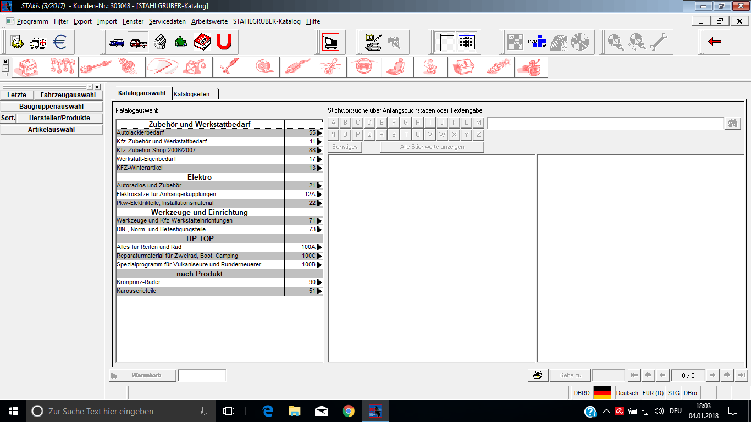Open the STAHLGRUBER-Katalog menu
This screenshot has width=751, height=422.
click(x=267, y=21)
